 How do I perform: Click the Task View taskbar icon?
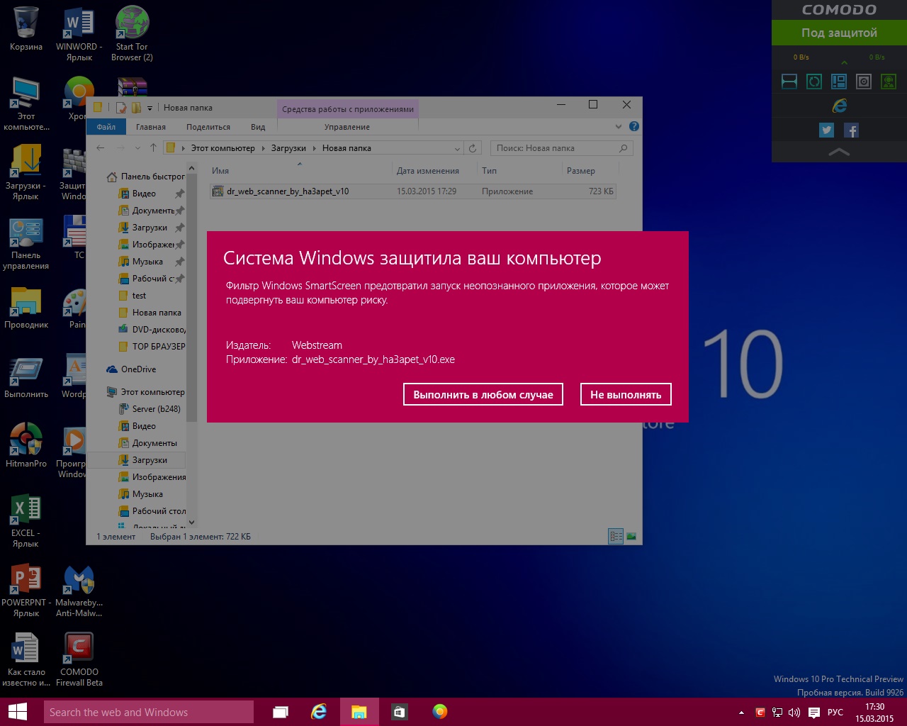(281, 712)
